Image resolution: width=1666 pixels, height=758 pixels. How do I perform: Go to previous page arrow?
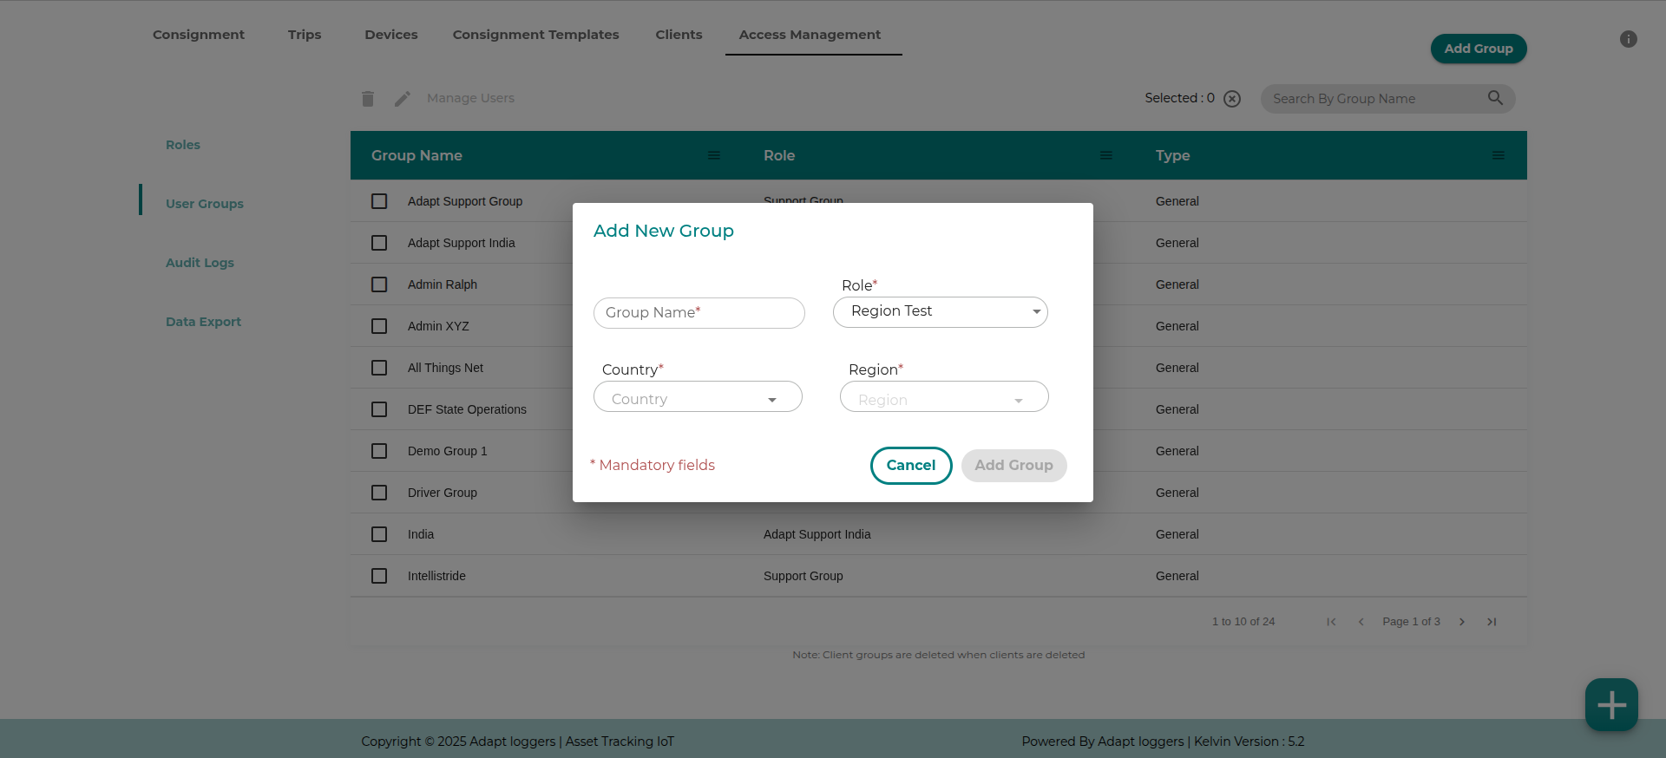(1361, 622)
